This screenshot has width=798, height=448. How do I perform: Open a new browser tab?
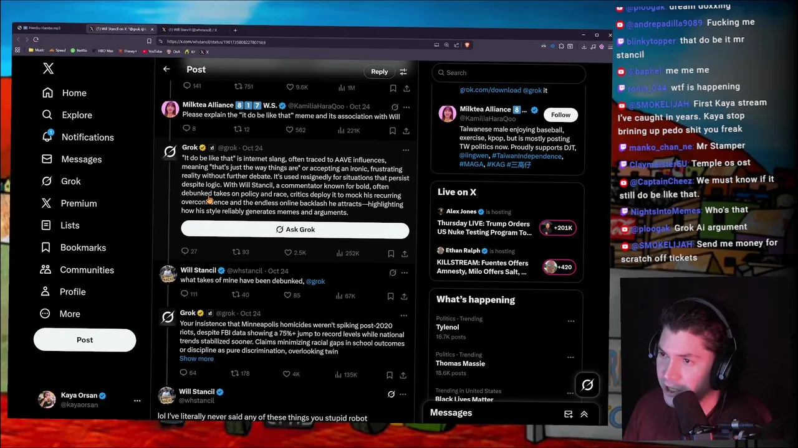pos(235,30)
